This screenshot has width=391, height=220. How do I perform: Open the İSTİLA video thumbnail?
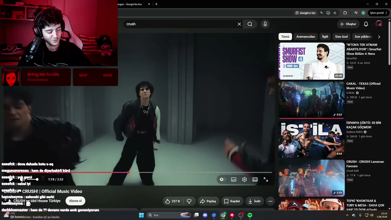tap(312, 139)
